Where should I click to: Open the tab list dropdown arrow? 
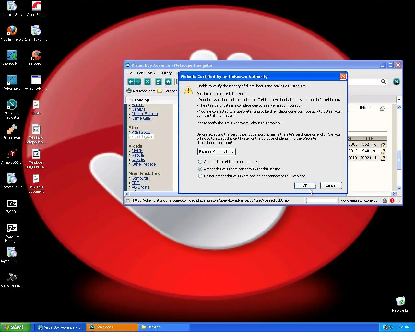click(x=399, y=100)
